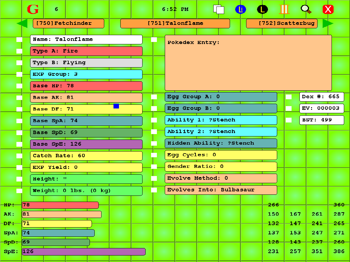This screenshot has height=262, width=350.
Task: Click the blue circle L icon
Action: (241, 9)
